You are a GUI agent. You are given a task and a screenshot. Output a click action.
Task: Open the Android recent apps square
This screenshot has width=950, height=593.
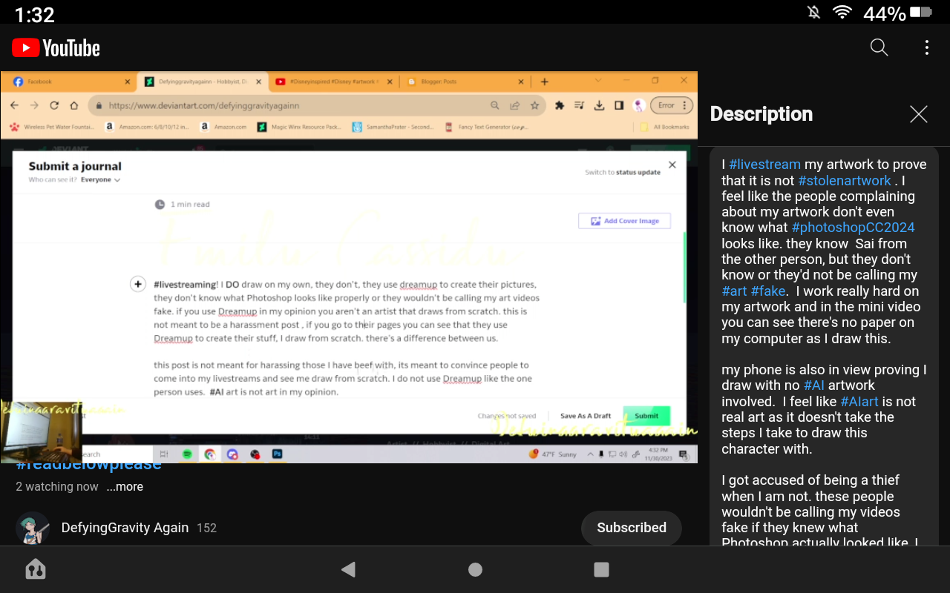point(602,569)
